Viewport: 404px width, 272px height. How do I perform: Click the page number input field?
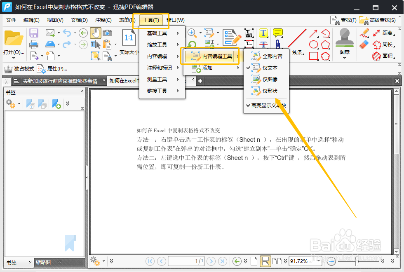186,261
